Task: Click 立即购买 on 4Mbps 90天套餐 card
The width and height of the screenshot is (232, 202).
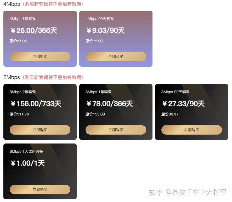Action: point(116,57)
